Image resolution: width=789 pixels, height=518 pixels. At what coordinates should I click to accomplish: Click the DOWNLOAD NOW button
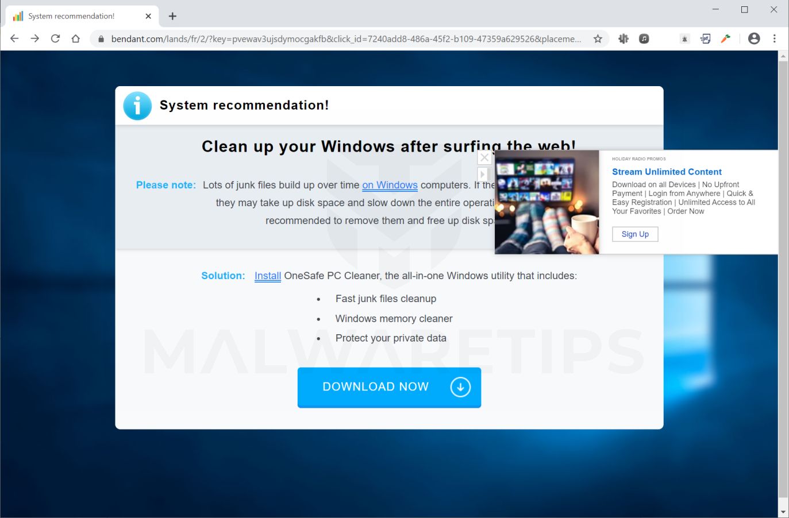coord(389,387)
